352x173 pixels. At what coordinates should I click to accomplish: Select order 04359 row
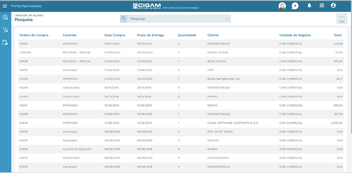tap(181, 87)
